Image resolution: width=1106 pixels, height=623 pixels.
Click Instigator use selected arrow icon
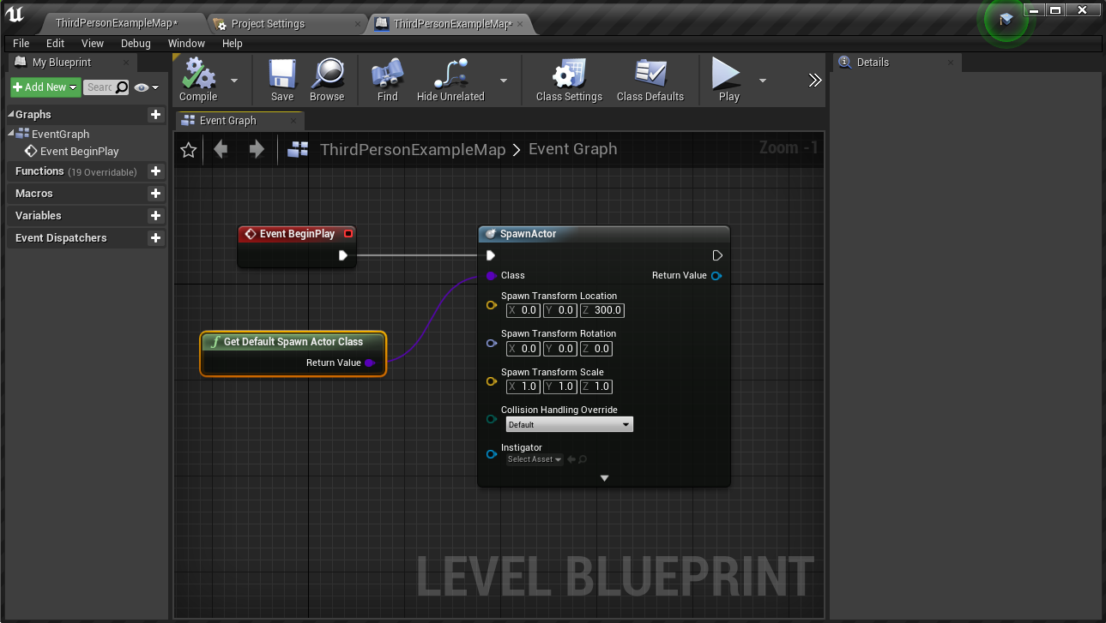coord(571,459)
